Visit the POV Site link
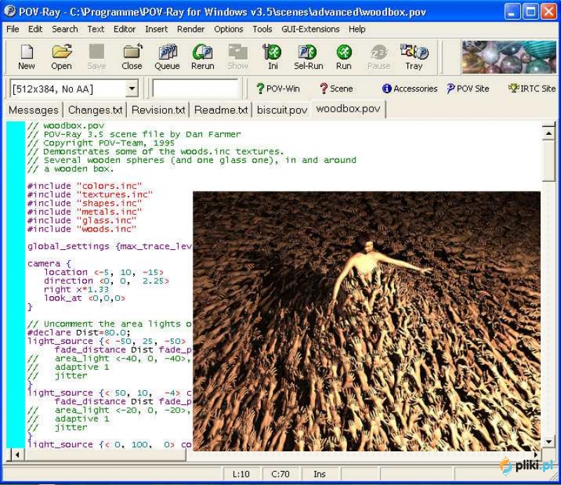Screen dimensions: 561x485 [x=468, y=88]
